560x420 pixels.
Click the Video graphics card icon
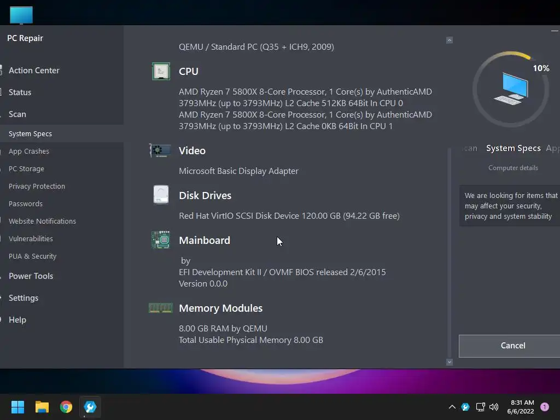(x=160, y=150)
